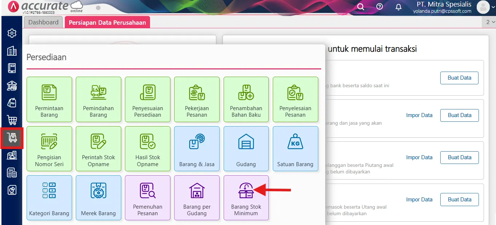This screenshot has width=496, height=225.
Task: Click Buat Data for bank balance row
Action: pyautogui.click(x=459, y=78)
